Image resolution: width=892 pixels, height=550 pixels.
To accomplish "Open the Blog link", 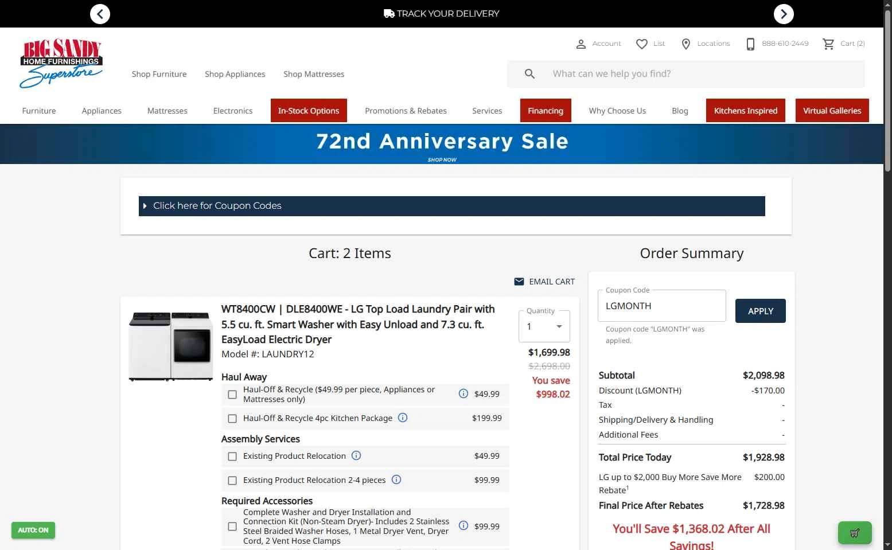I will [680, 111].
